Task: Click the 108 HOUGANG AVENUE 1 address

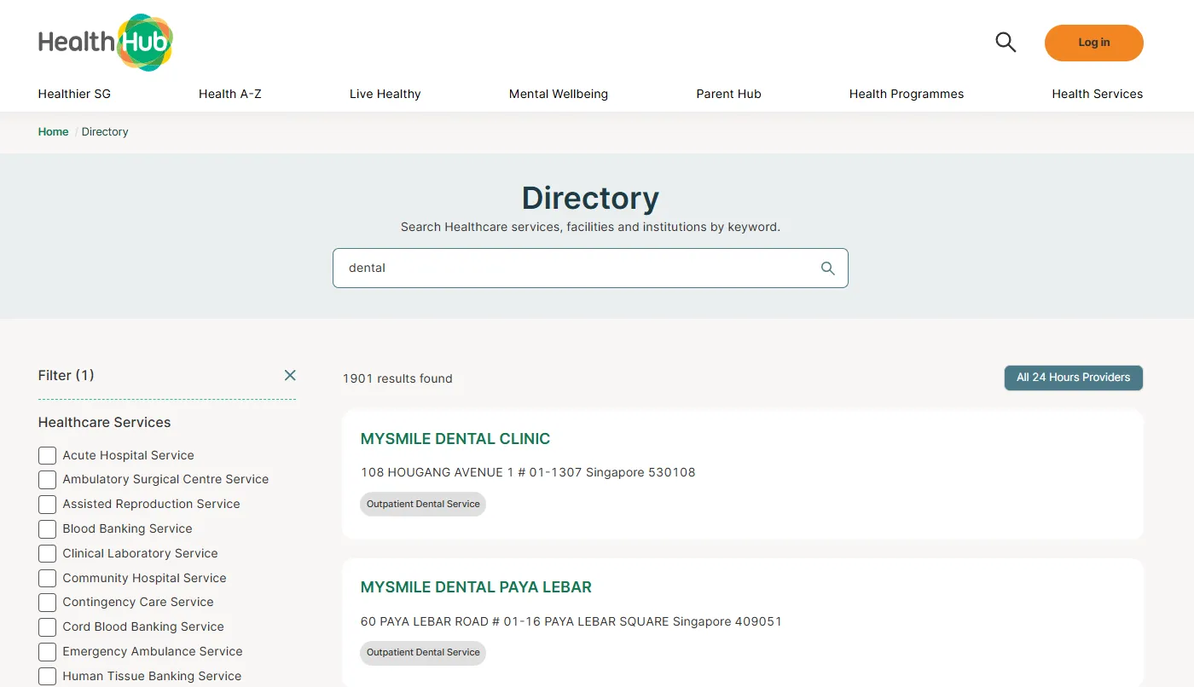Action: point(528,472)
